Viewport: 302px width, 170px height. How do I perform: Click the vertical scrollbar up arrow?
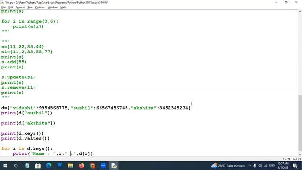click(300, 11)
